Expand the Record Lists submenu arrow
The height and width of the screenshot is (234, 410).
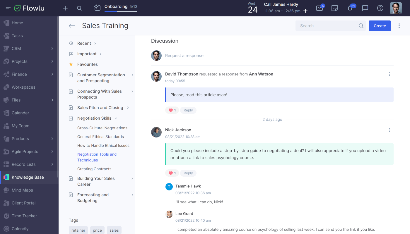point(52,164)
